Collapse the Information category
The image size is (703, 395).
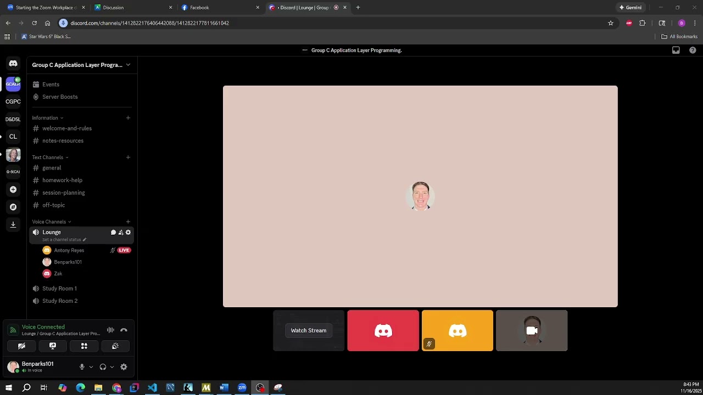pos(48,118)
